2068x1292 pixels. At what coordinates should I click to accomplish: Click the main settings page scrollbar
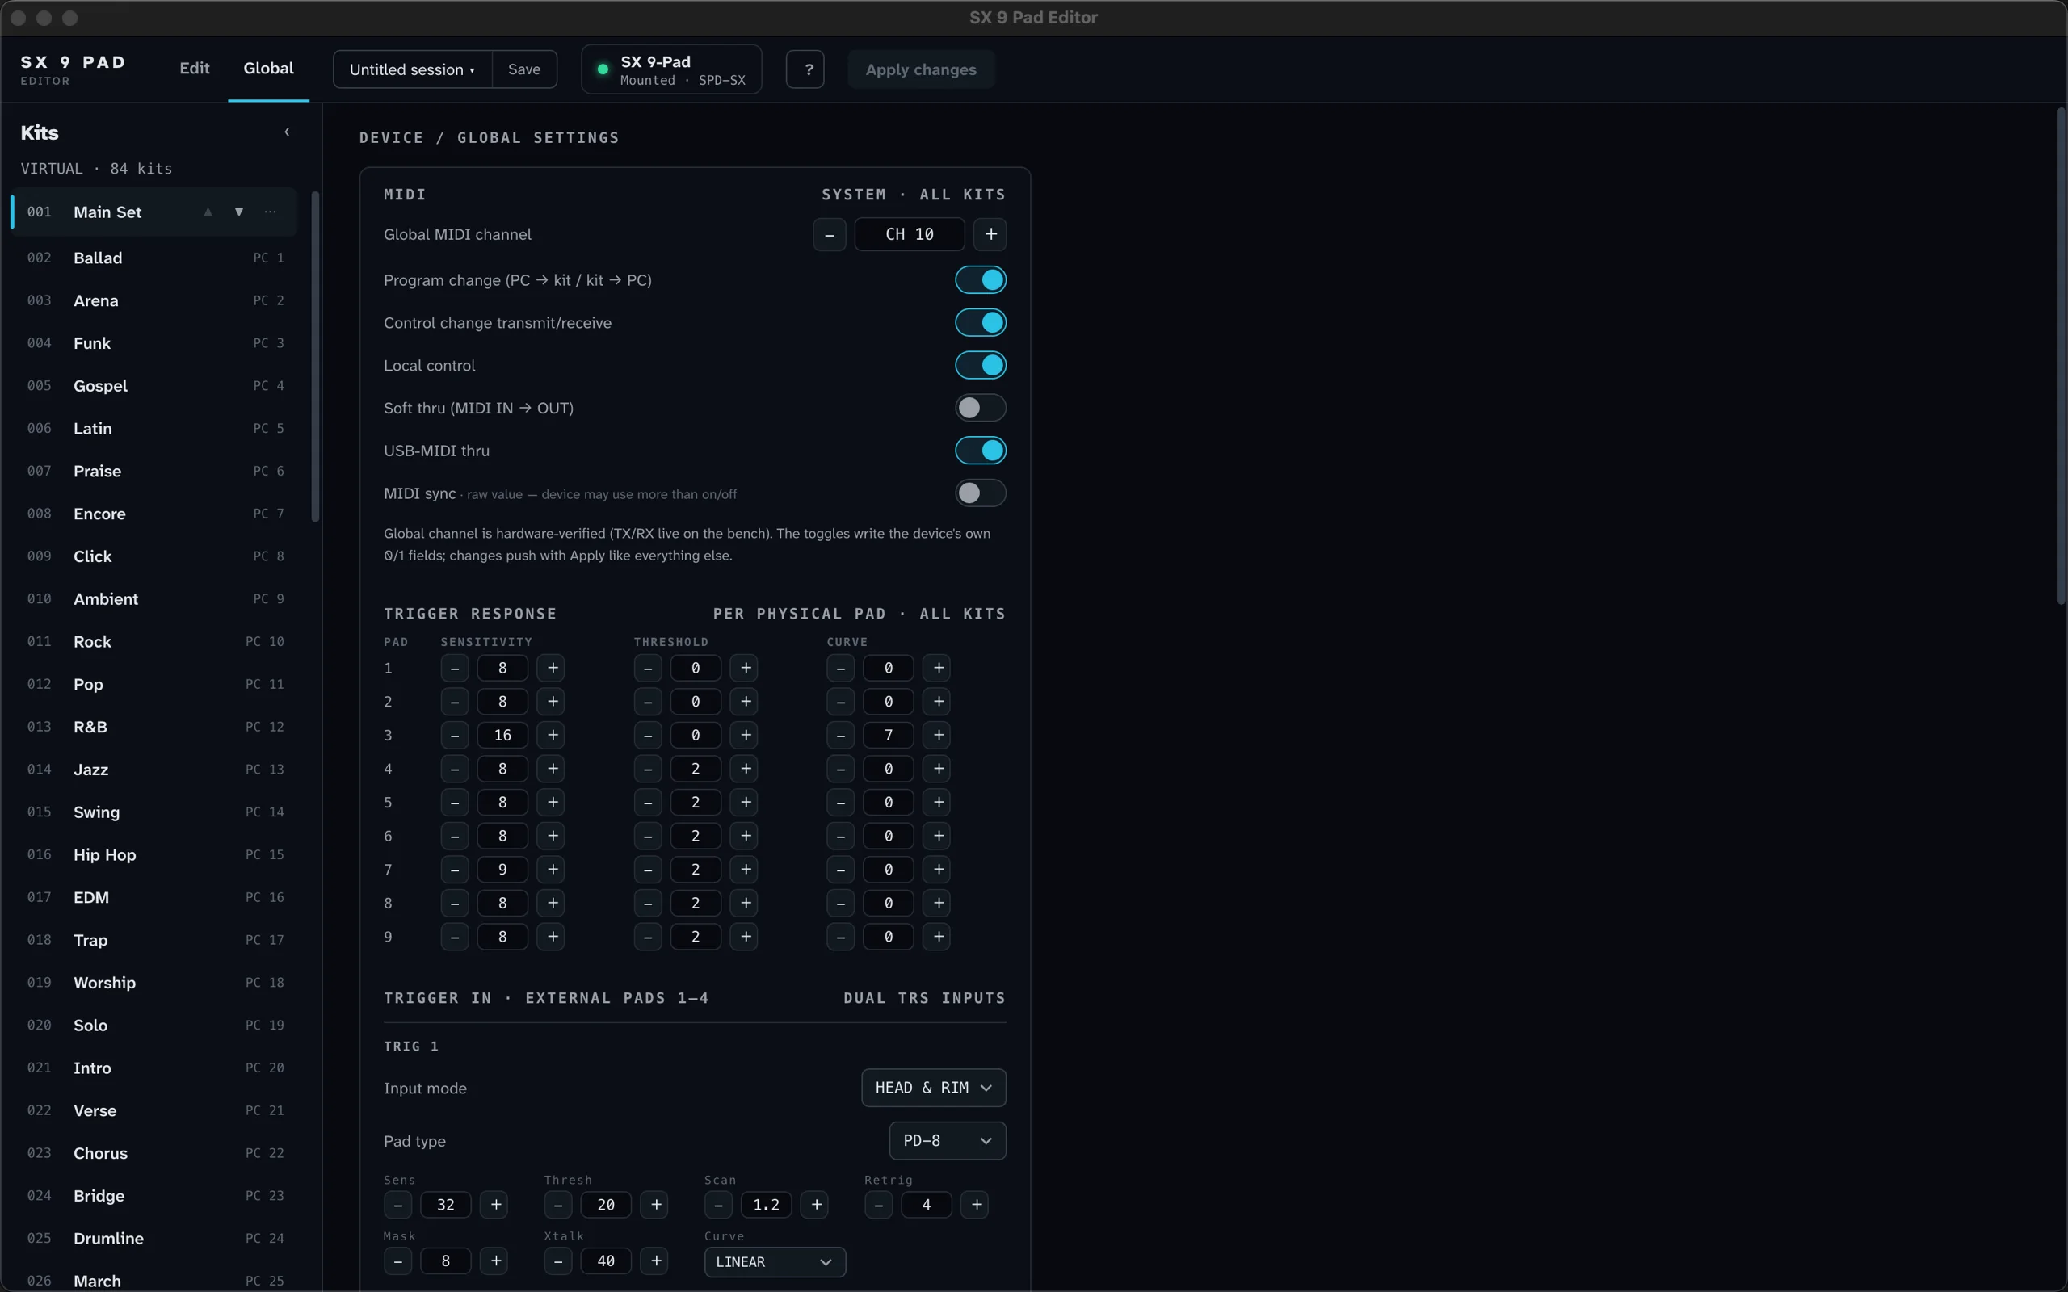point(2062,356)
